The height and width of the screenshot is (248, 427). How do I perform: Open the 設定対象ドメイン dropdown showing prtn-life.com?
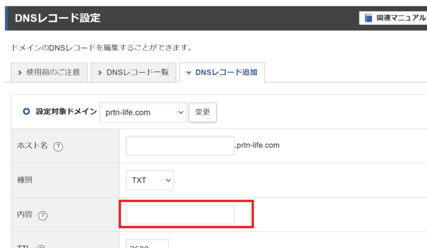(143, 112)
